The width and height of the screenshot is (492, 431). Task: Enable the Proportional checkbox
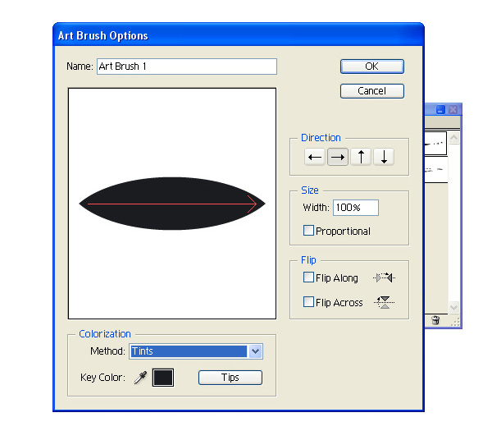coord(309,232)
